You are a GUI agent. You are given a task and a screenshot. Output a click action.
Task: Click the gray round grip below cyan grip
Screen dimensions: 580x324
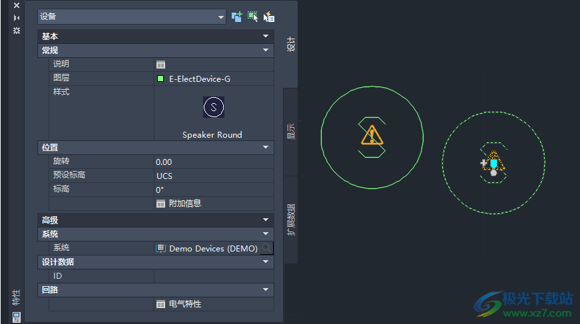(x=493, y=172)
